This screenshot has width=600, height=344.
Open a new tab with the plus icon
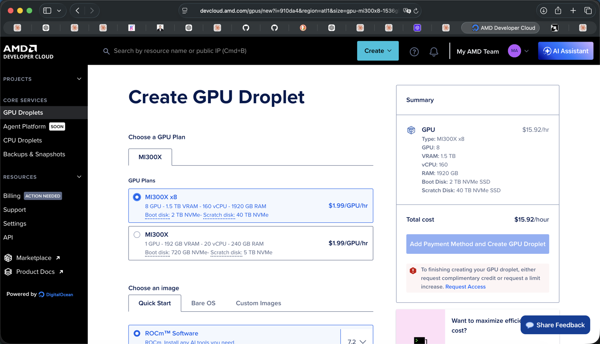coord(573,11)
